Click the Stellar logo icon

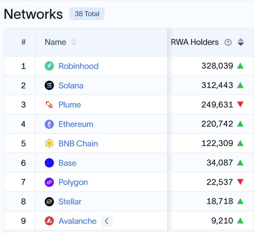pyautogui.click(x=49, y=202)
